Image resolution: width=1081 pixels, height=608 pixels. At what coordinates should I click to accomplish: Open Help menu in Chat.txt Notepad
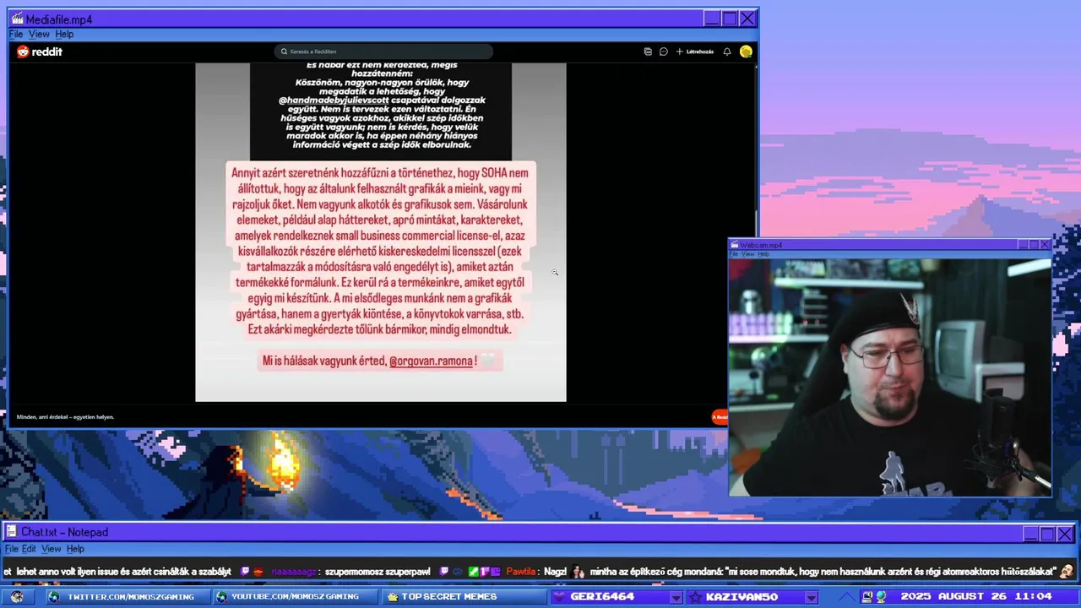75,549
